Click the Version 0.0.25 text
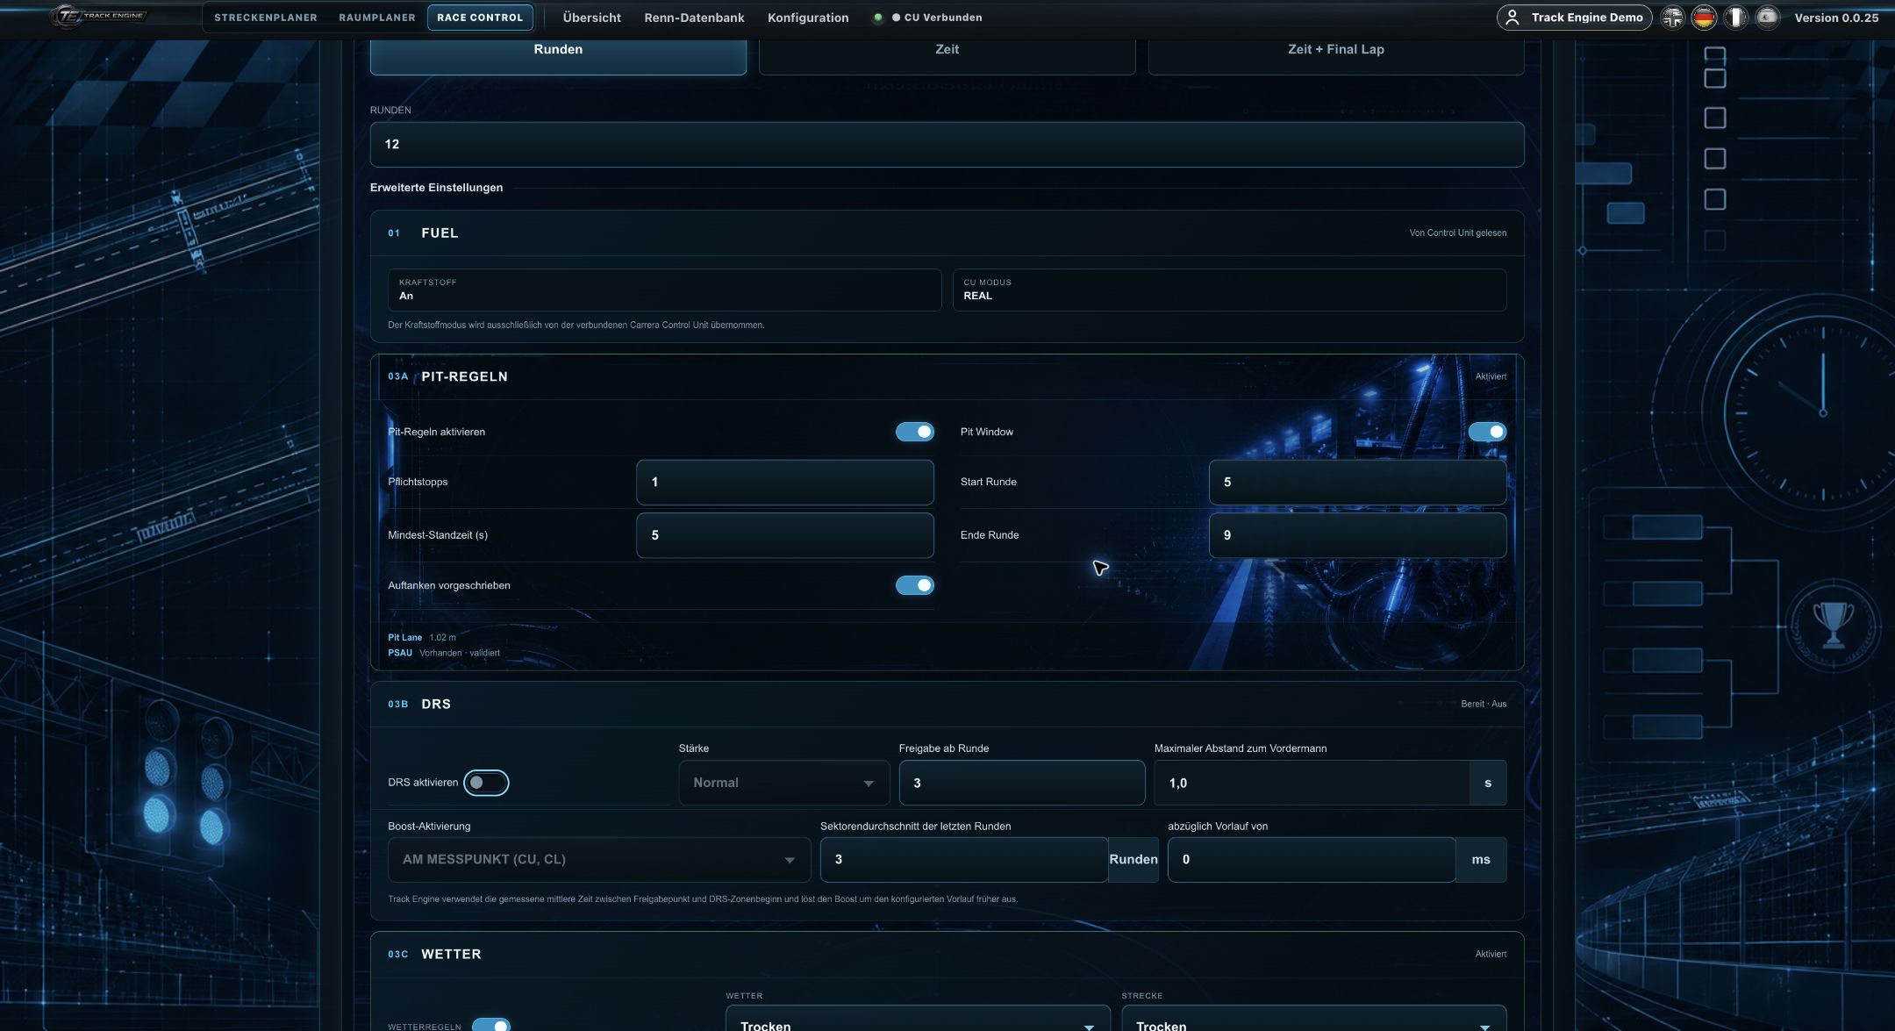The image size is (1895, 1031). [1836, 18]
